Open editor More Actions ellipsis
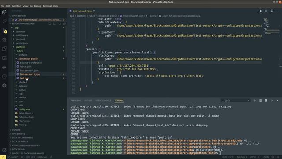The width and height of the screenshot is (282, 159). click(278, 11)
